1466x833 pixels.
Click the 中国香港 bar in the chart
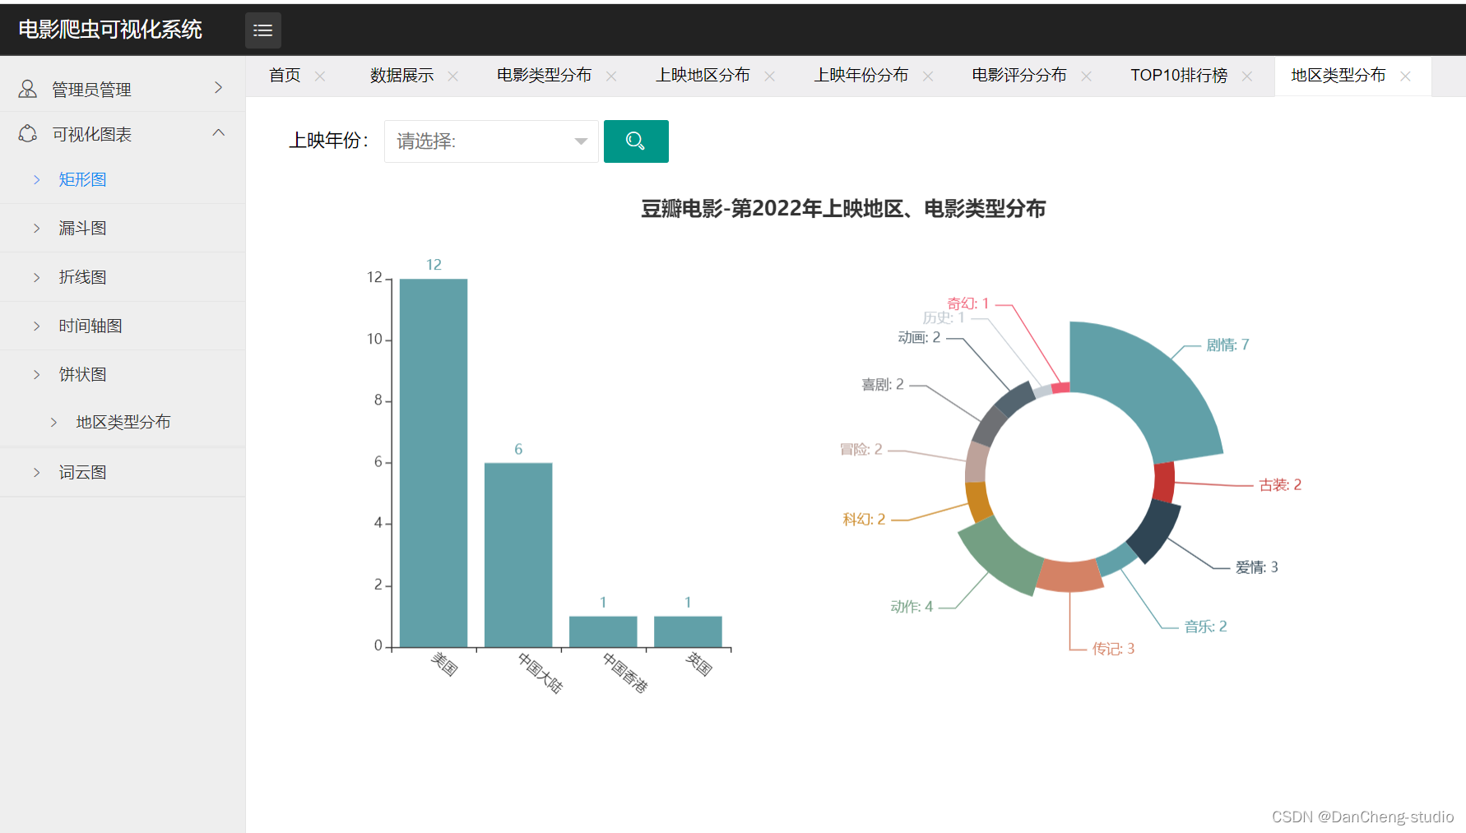pos(603,632)
